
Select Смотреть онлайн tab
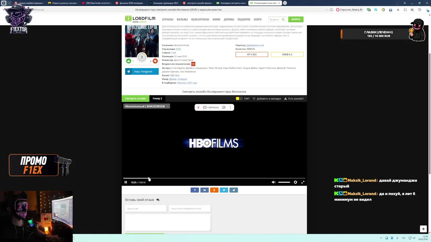[x=135, y=98]
